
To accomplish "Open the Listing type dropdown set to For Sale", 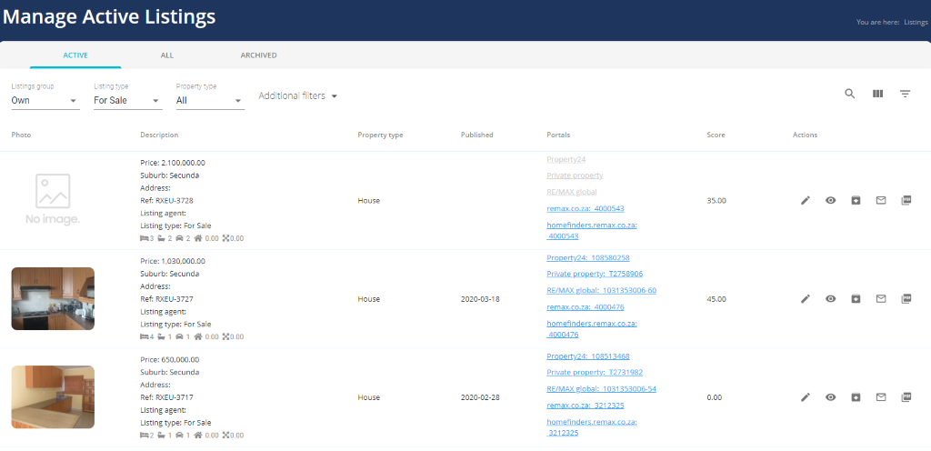I will 127,100.
